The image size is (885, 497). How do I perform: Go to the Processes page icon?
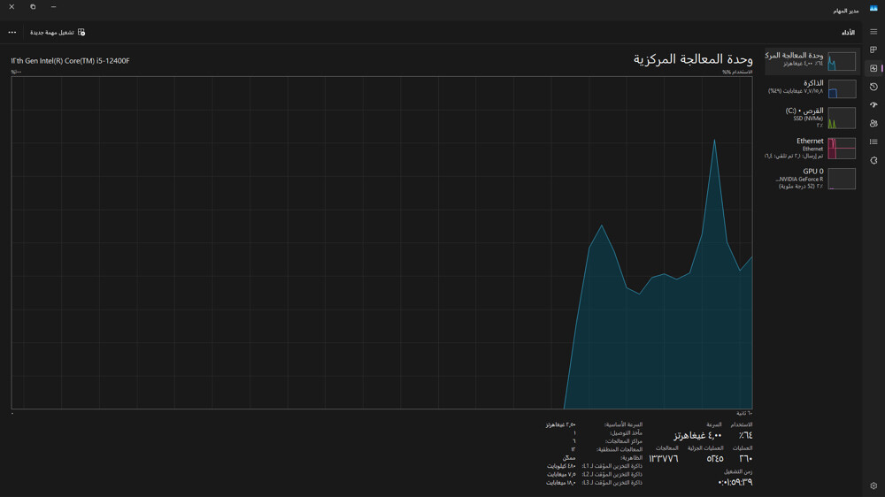[x=873, y=50]
